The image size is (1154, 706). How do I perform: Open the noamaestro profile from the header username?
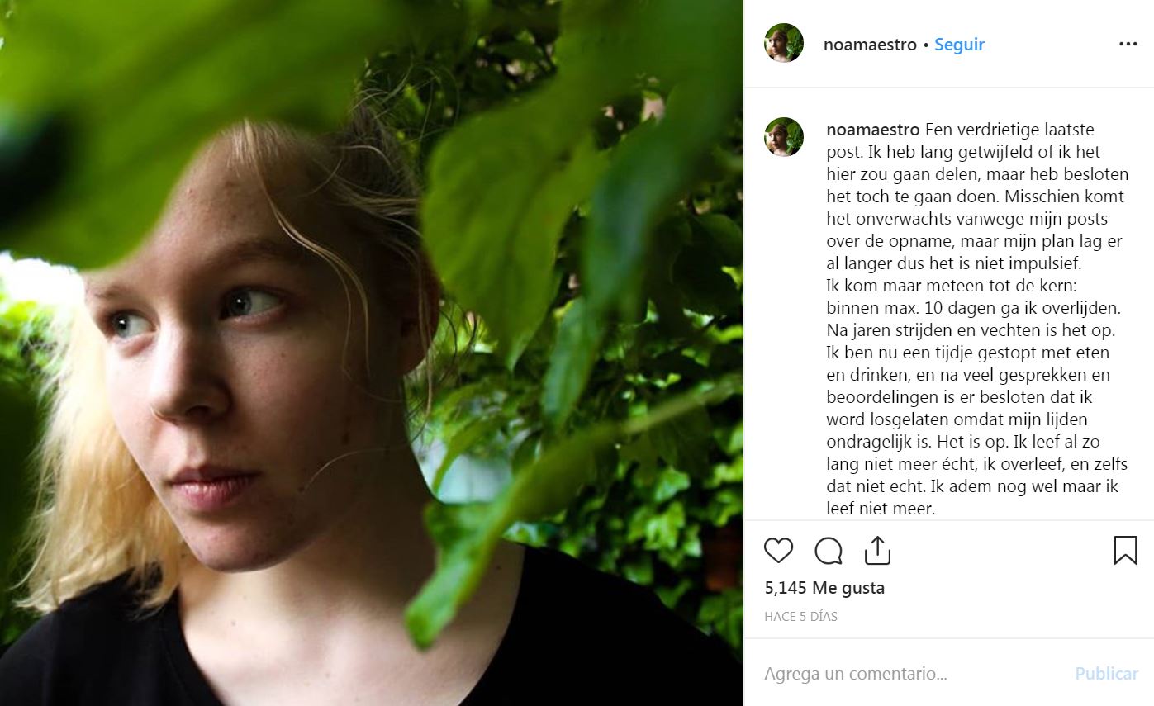tap(870, 45)
